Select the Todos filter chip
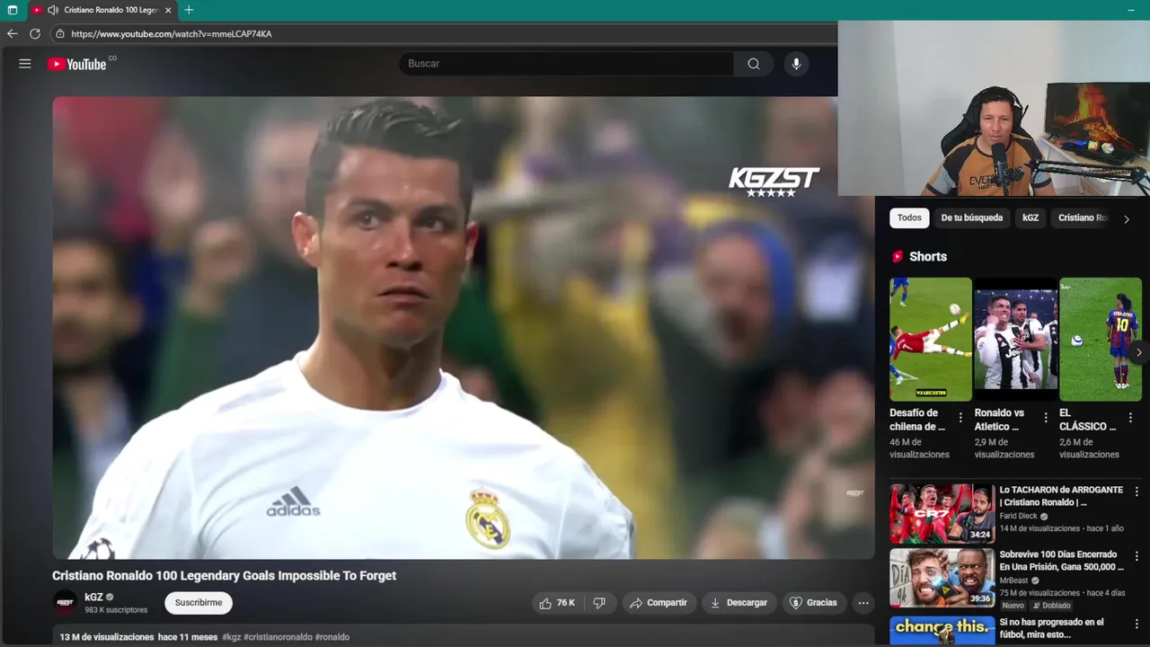Image resolution: width=1150 pixels, height=647 pixels. point(909,217)
